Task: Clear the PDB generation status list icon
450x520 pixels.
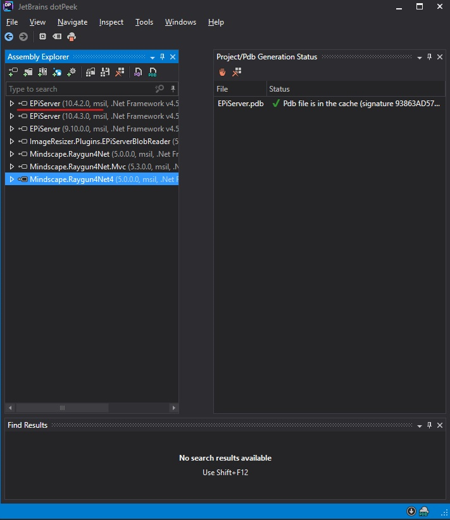Action: (237, 72)
